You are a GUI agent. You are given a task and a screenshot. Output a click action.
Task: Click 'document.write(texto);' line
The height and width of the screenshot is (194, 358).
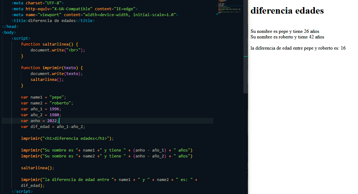click(x=57, y=73)
